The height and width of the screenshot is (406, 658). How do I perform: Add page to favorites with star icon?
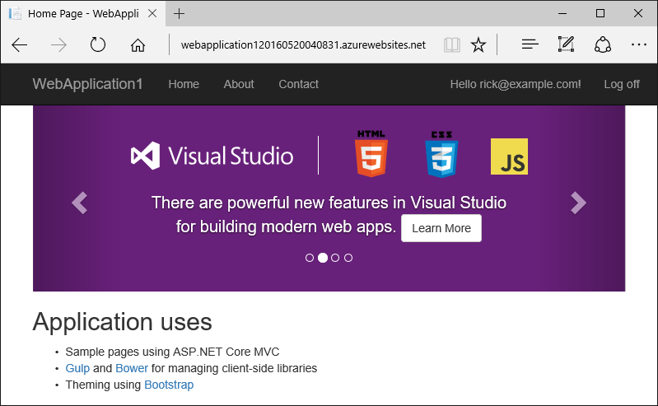(478, 44)
